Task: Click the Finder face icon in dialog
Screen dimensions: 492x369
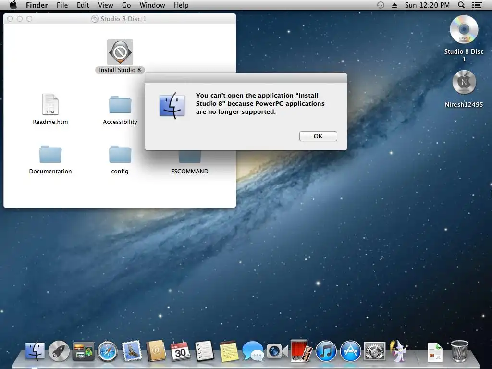Action: click(x=172, y=106)
